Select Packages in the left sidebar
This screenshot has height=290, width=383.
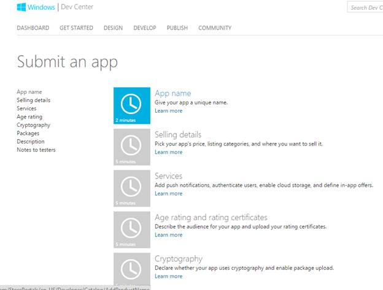(x=28, y=133)
